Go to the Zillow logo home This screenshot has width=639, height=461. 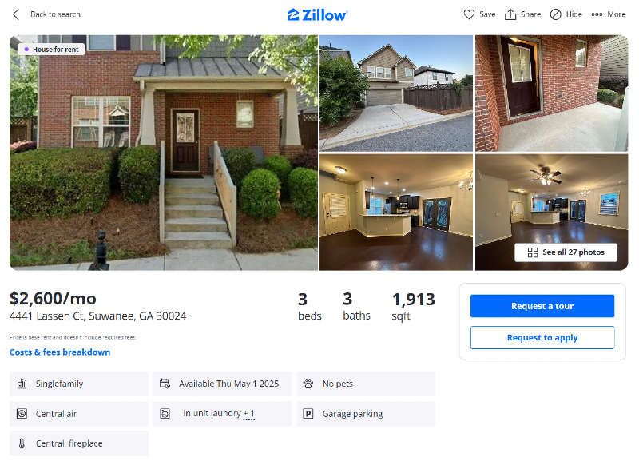(317, 14)
